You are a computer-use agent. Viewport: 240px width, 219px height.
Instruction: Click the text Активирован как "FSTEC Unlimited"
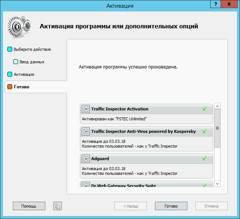[114, 119]
